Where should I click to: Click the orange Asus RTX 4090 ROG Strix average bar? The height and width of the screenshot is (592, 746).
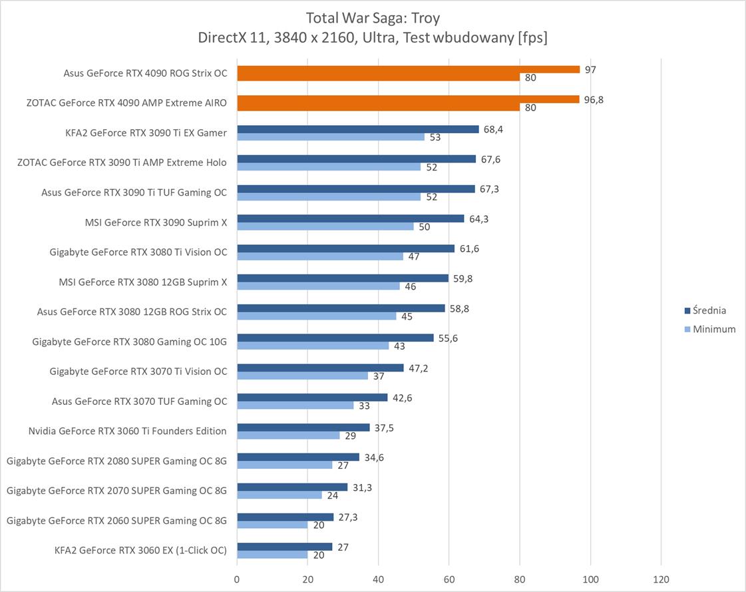[x=408, y=69]
